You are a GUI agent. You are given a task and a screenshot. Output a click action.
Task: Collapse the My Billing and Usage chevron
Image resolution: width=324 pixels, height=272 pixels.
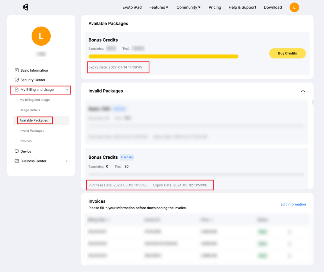tap(67, 90)
